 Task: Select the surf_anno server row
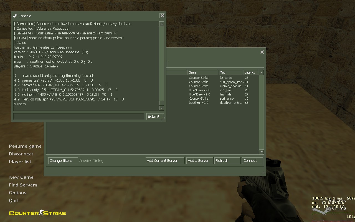(x=212, y=99)
